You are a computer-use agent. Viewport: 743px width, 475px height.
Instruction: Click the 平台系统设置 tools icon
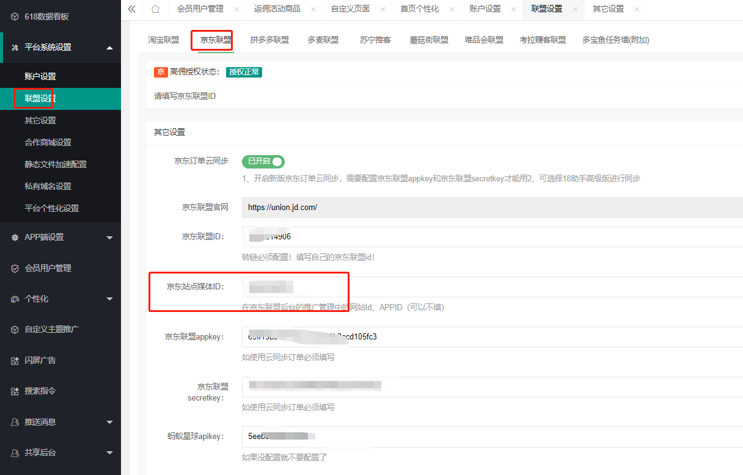click(15, 47)
